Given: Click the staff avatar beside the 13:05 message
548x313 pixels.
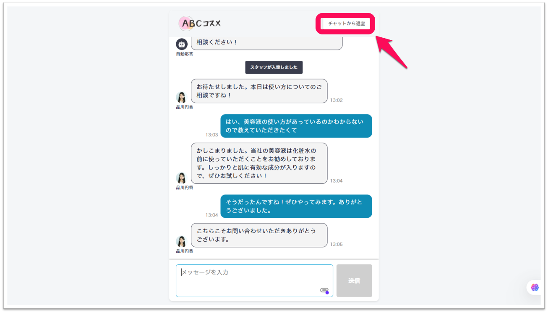Looking at the screenshot, I should [x=181, y=241].
